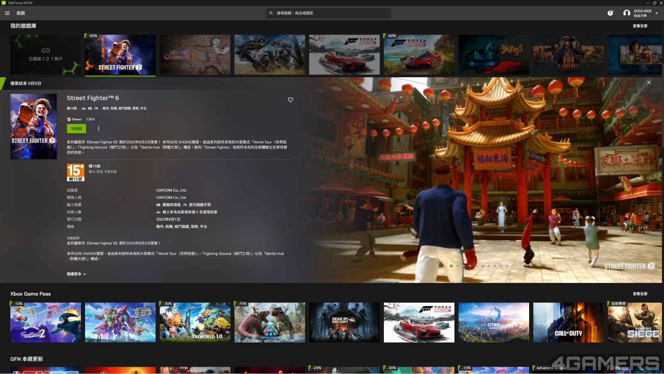Open the 9 Kings library tile
The height and width of the screenshot is (374, 664).
pyautogui.click(x=494, y=55)
